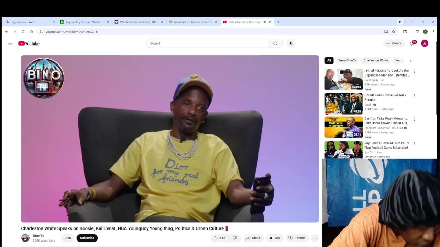Open install app icon in address bar
Viewport: 440px width, 247px height.
tap(386, 32)
